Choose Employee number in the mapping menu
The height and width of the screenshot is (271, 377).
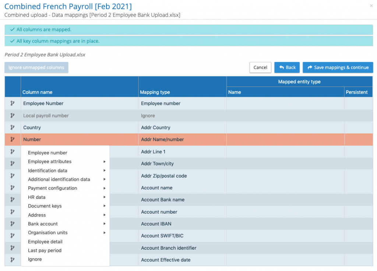click(x=47, y=153)
